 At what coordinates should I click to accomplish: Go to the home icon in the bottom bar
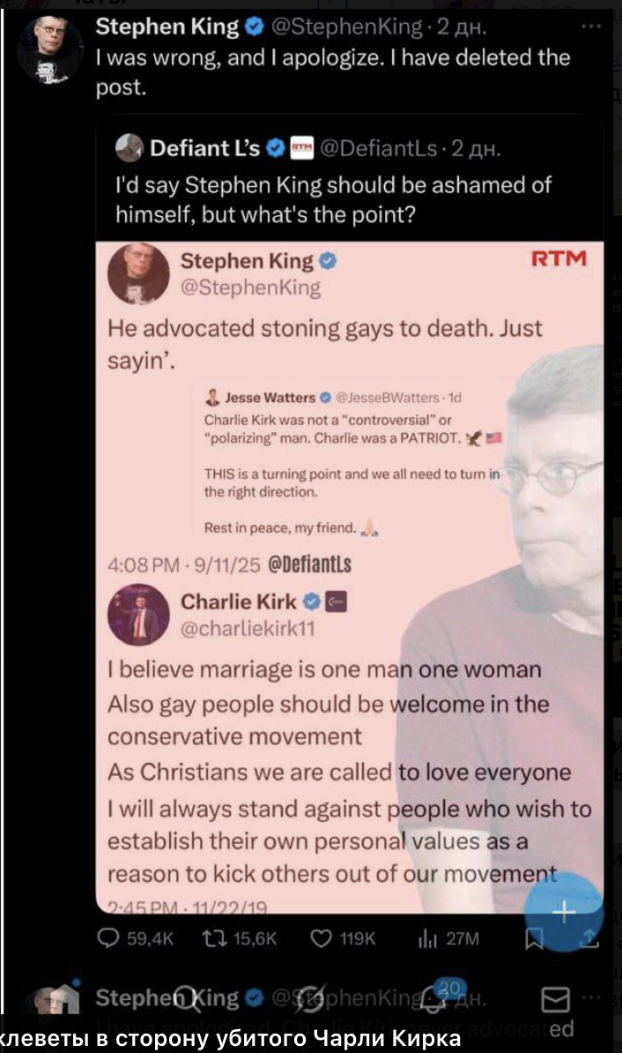(x=62, y=998)
